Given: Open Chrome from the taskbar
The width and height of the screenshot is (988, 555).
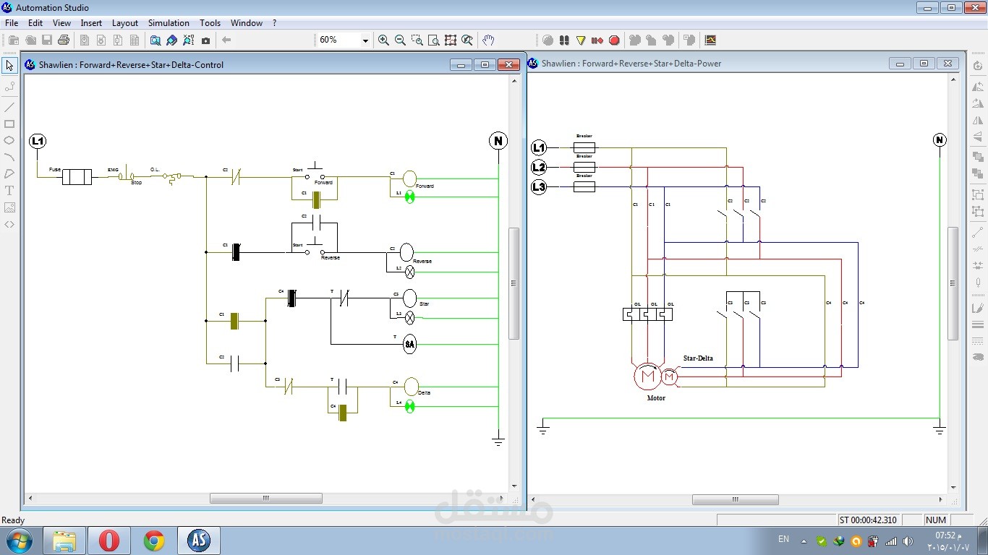Looking at the screenshot, I should click(x=153, y=541).
